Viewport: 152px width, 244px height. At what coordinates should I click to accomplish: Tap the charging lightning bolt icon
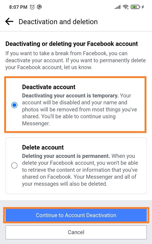tap(143, 7)
